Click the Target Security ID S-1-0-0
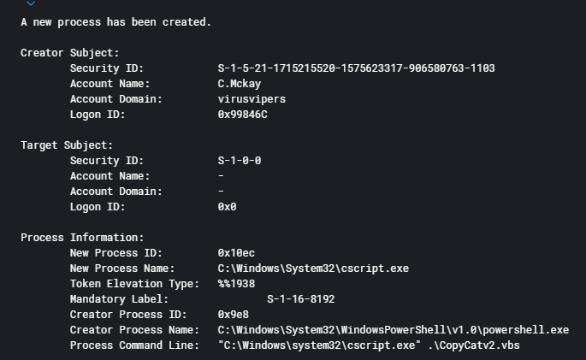The width and height of the screenshot is (586, 360). [240, 161]
